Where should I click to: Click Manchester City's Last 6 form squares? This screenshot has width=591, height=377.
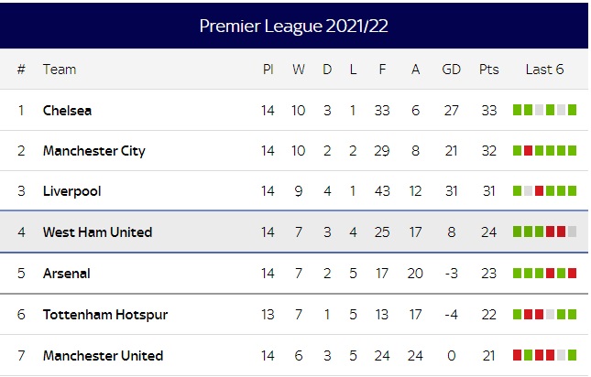point(544,151)
